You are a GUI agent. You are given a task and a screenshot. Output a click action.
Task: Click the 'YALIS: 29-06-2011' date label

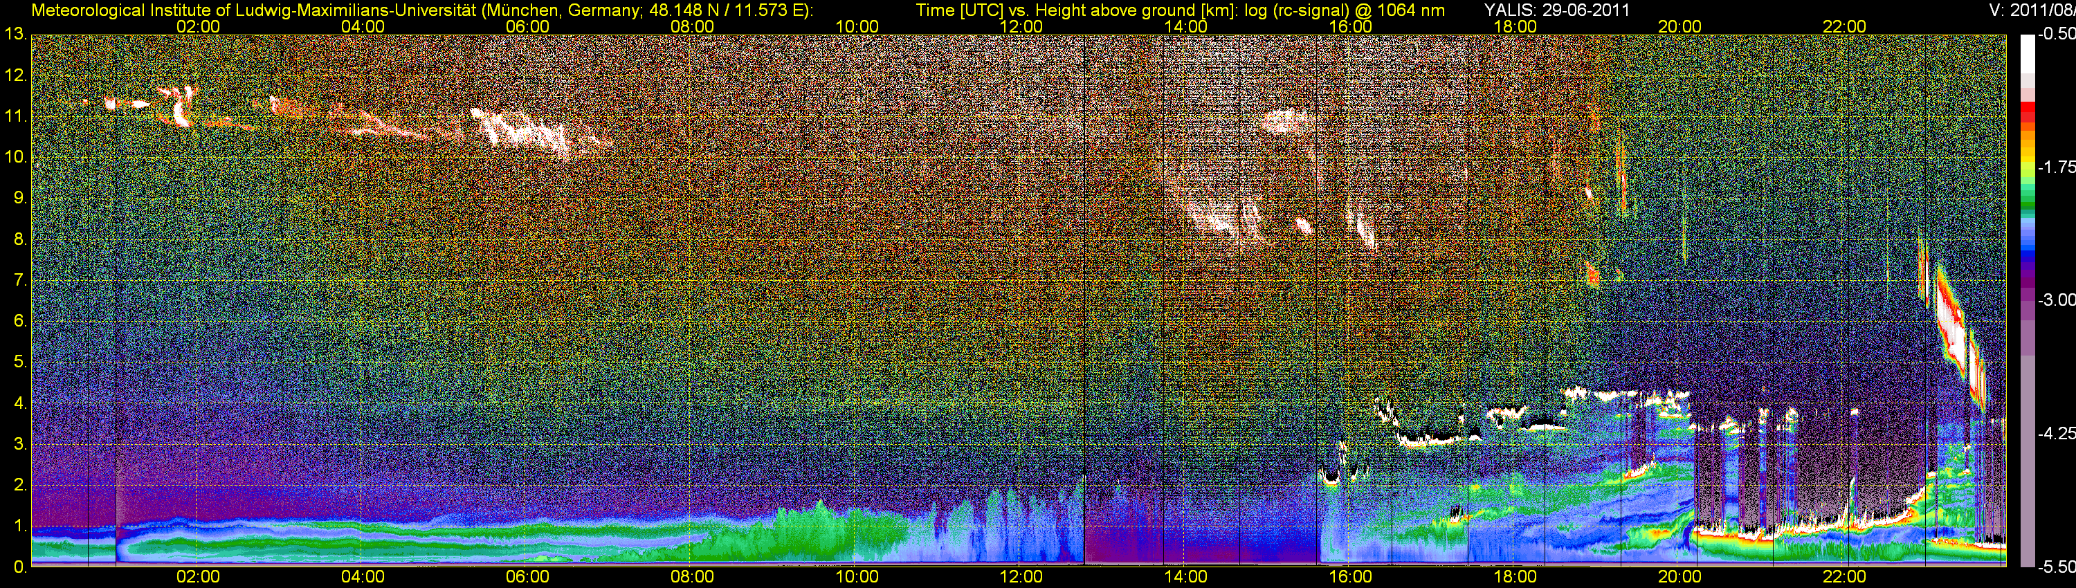point(1557,10)
